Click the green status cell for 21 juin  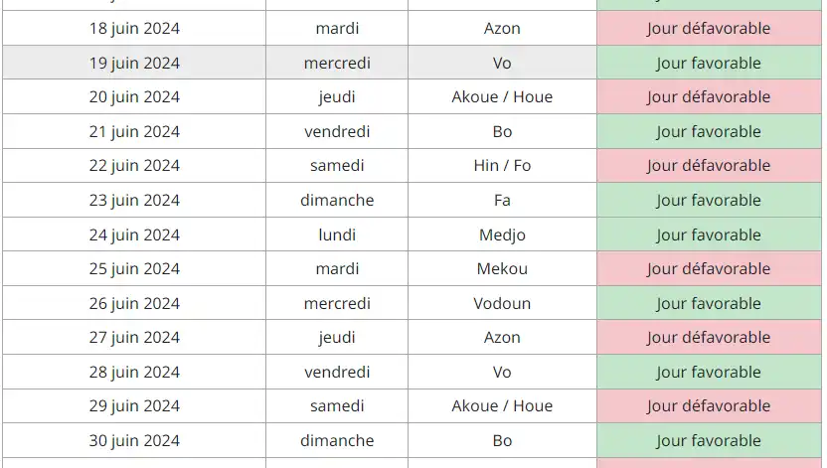click(708, 132)
